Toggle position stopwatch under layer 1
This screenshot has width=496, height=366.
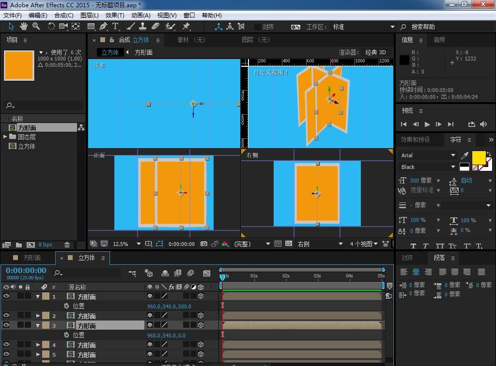point(66,306)
